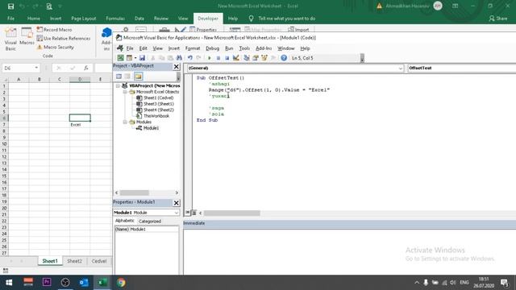Viewport: 516px width, 290px height.
Task: Collapse the Modules folder node
Action: pos(125,122)
